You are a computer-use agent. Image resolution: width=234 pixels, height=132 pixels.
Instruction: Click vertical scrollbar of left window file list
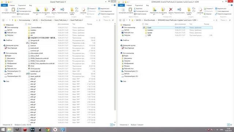115,67
